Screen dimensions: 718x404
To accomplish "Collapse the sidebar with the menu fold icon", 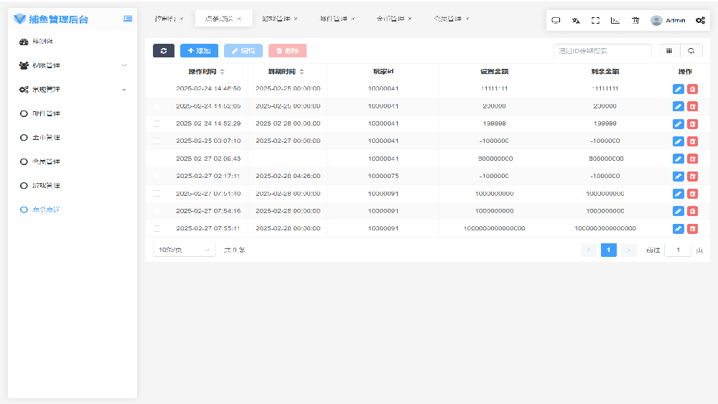I will 128,19.
